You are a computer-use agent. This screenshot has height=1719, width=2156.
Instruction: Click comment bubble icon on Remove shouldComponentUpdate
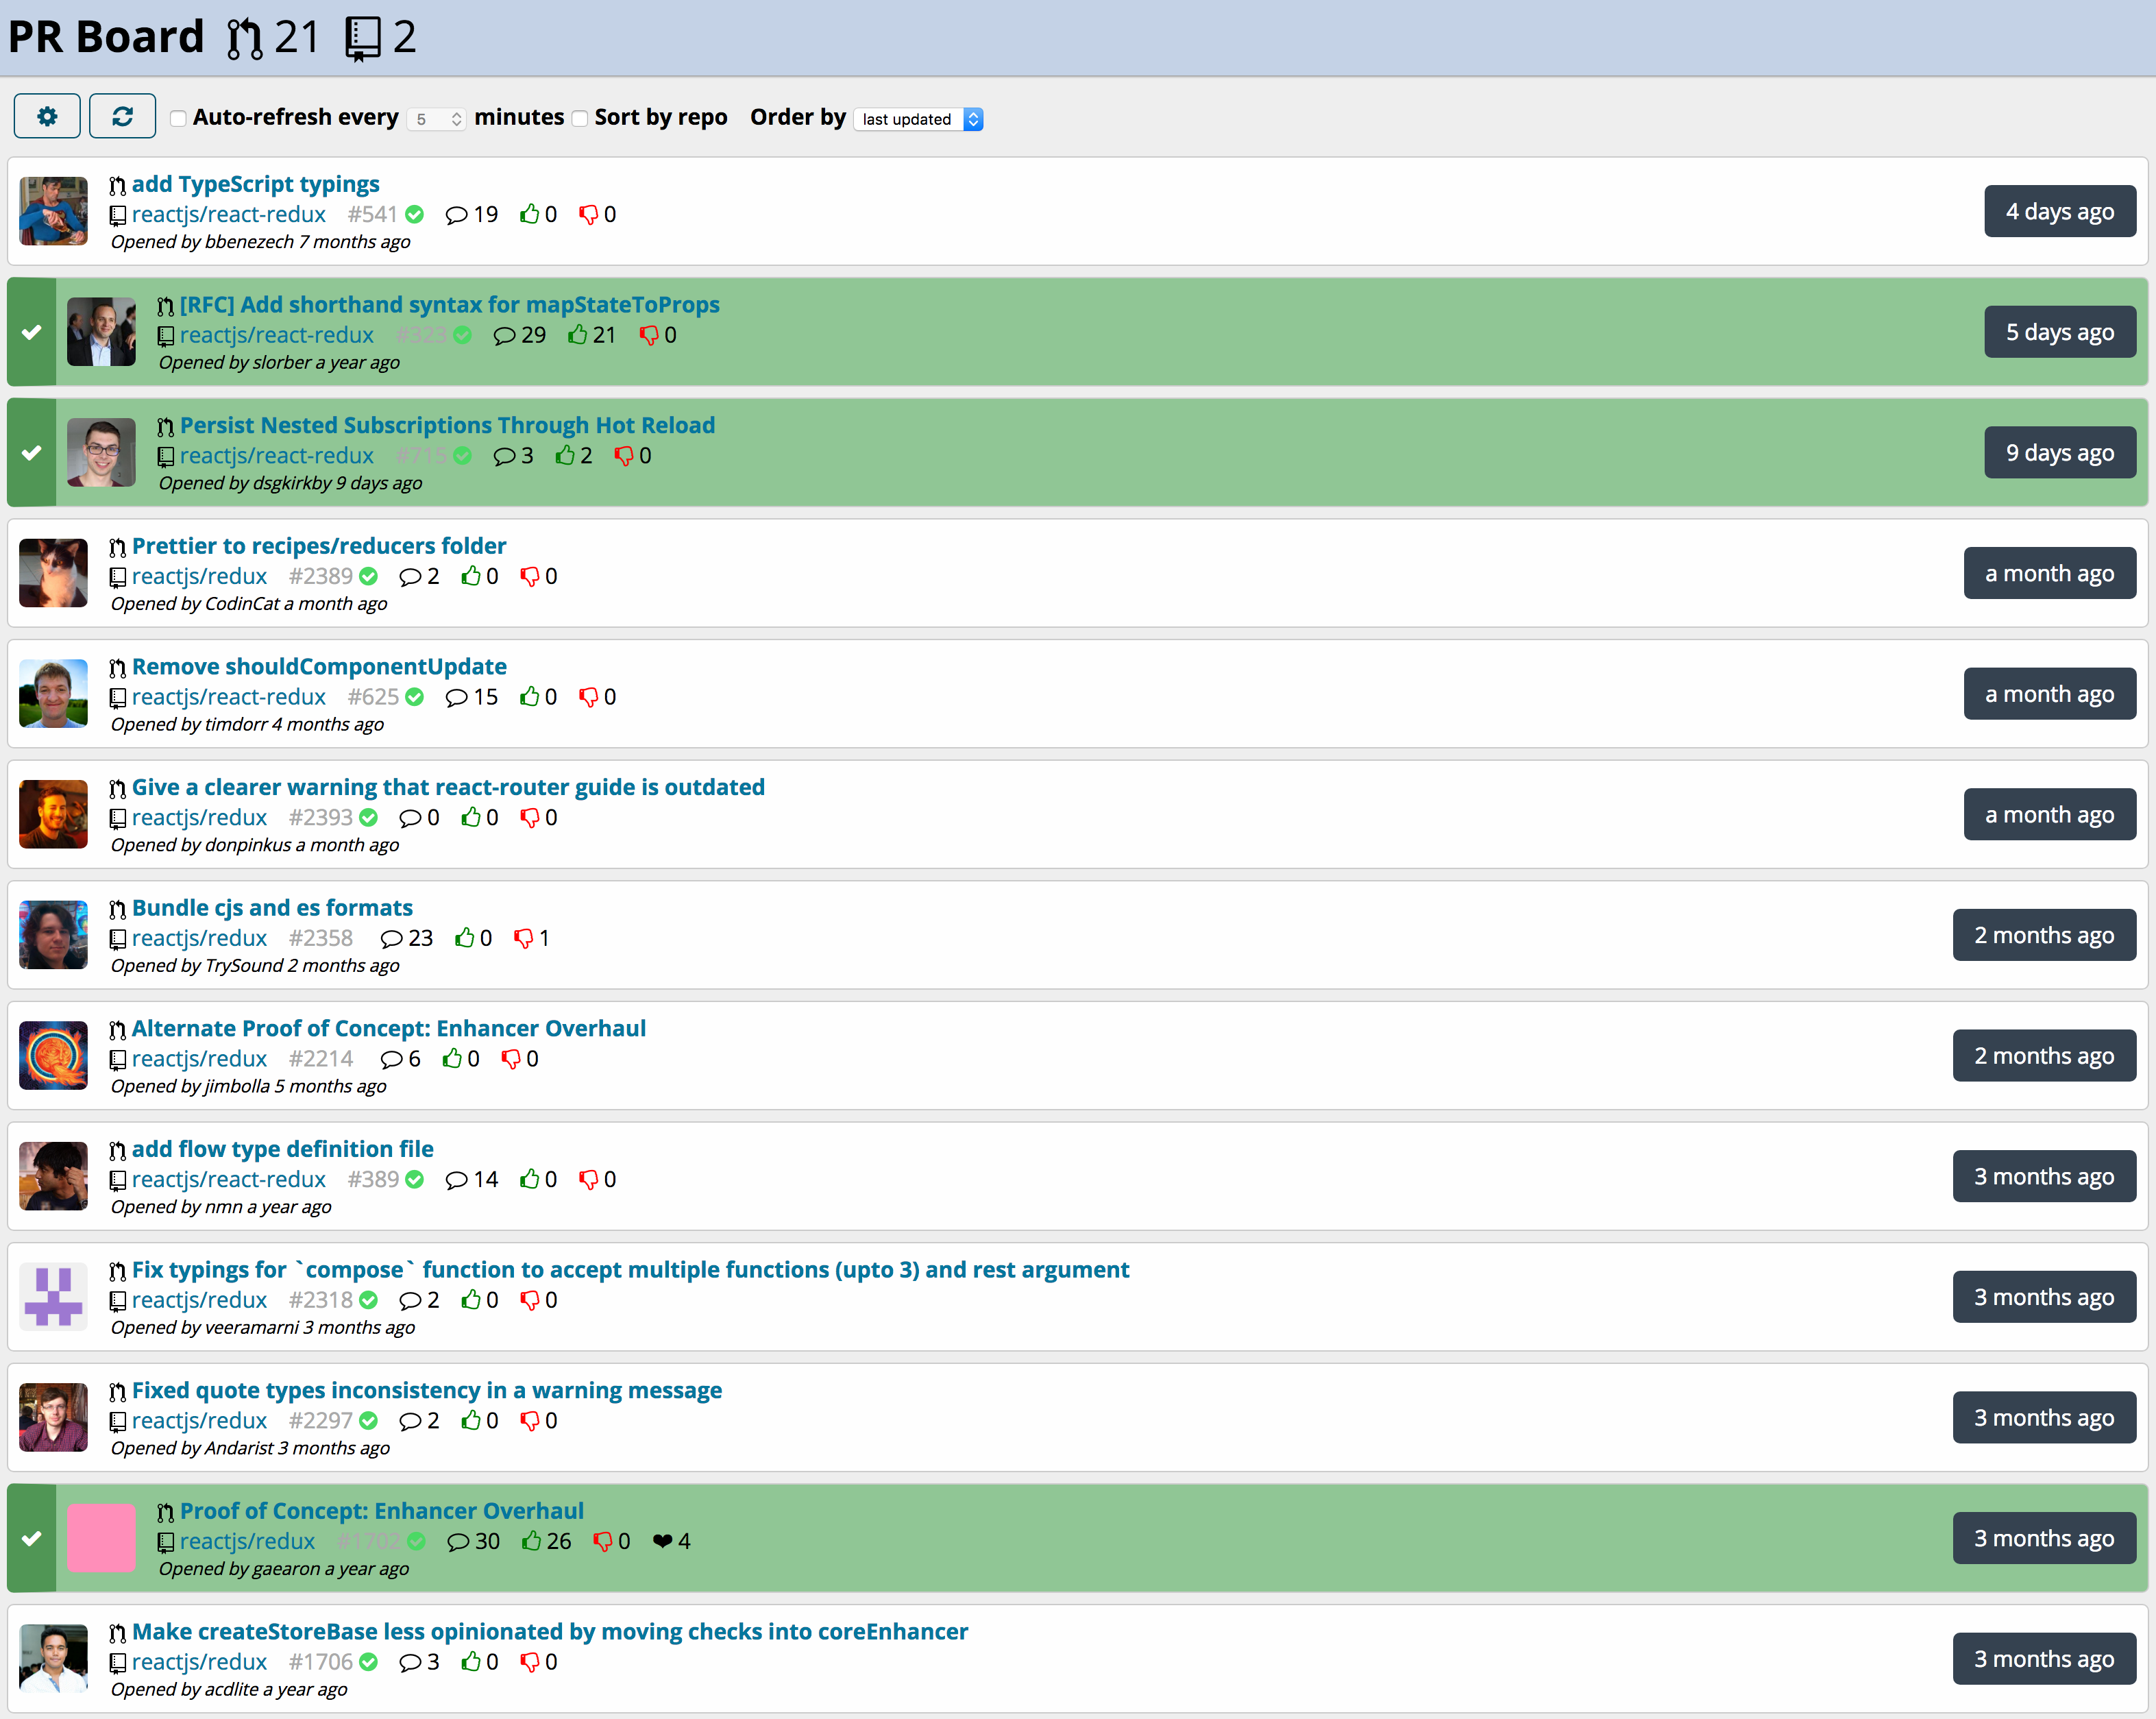point(456,697)
